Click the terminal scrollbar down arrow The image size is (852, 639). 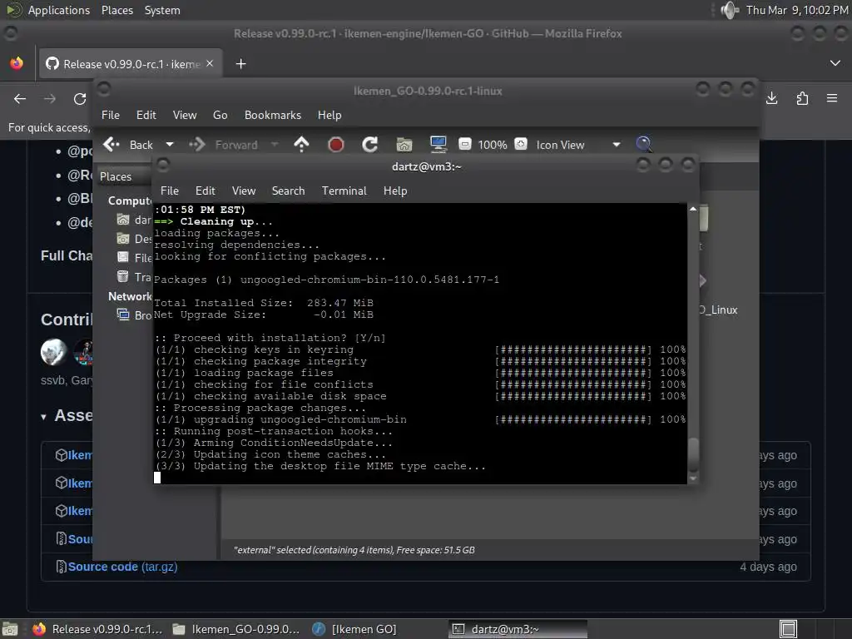point(693,478)
